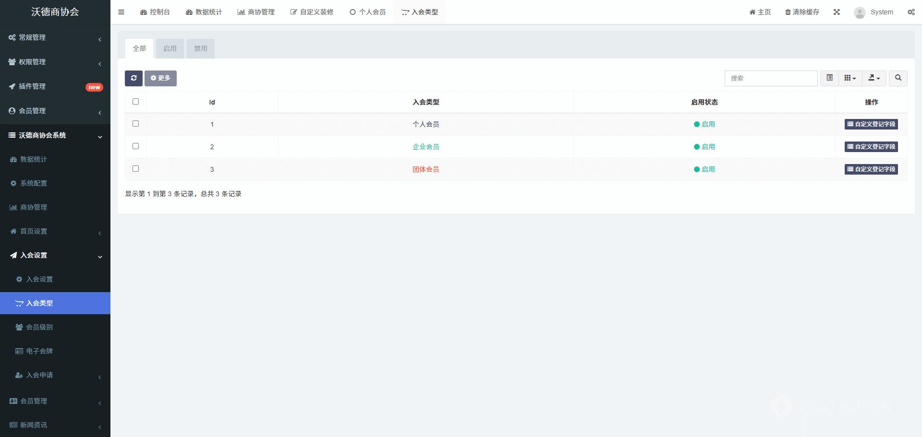Click the System user avatar
This screenshot has height=437, width=922.
(x=860, y=12)
